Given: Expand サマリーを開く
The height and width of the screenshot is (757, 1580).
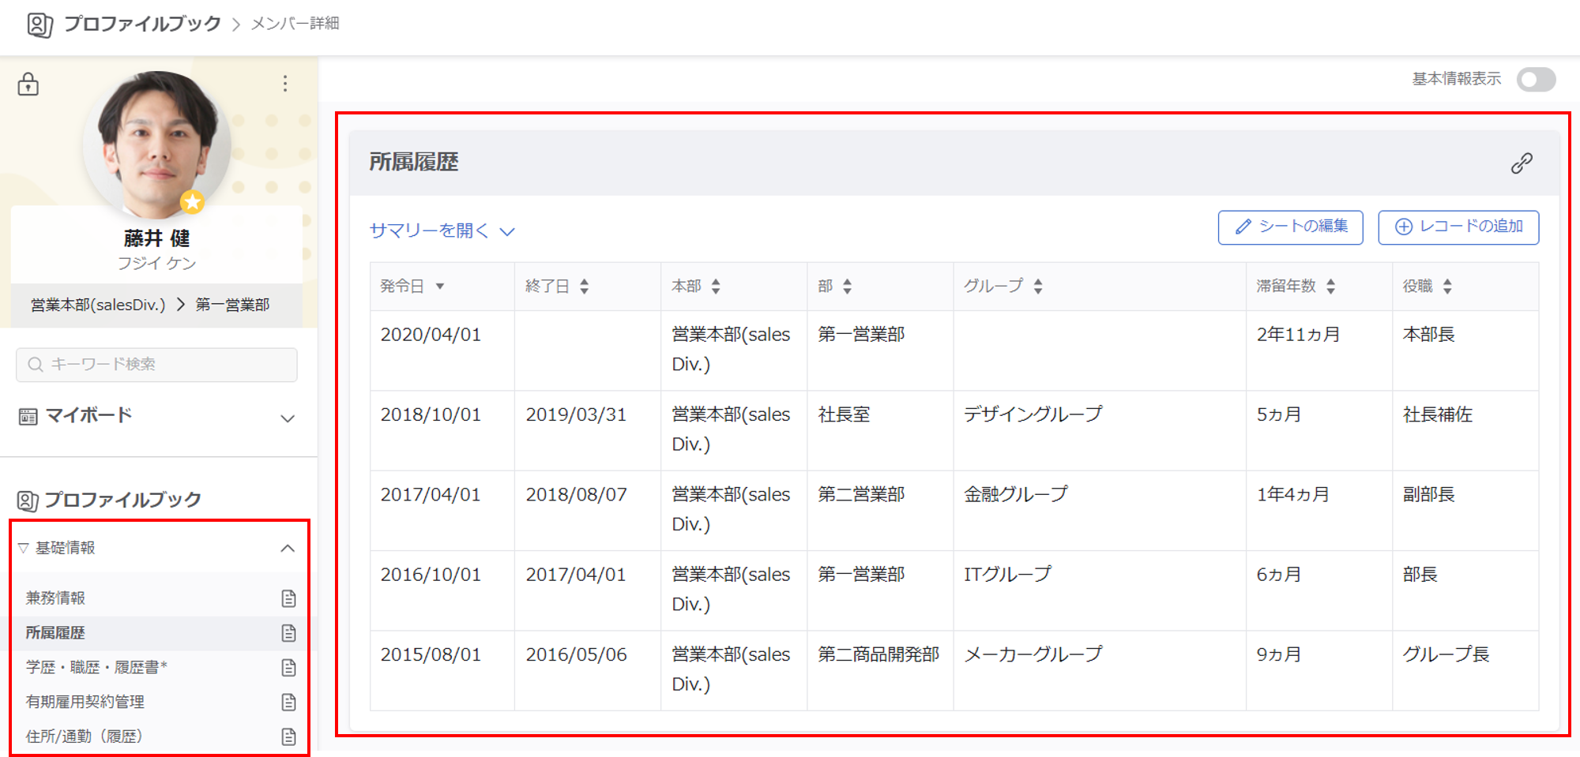Looking at the screenshot, I should [x=442, y=230].
